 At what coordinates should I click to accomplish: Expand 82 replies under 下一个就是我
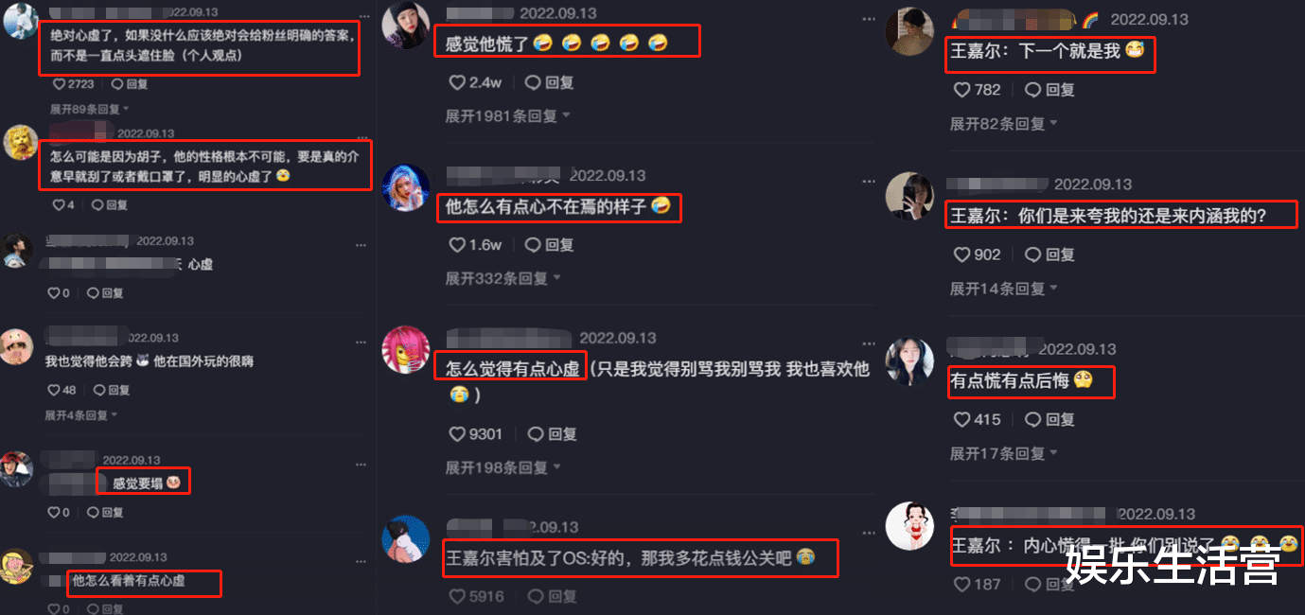[x=1004, y=123]
